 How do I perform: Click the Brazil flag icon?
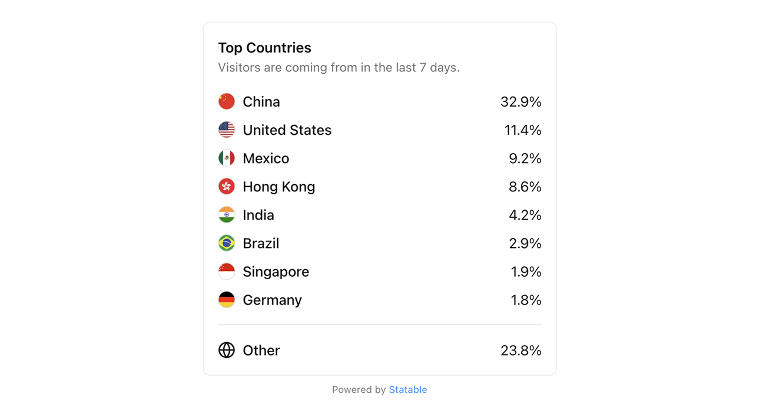[227, 243]
